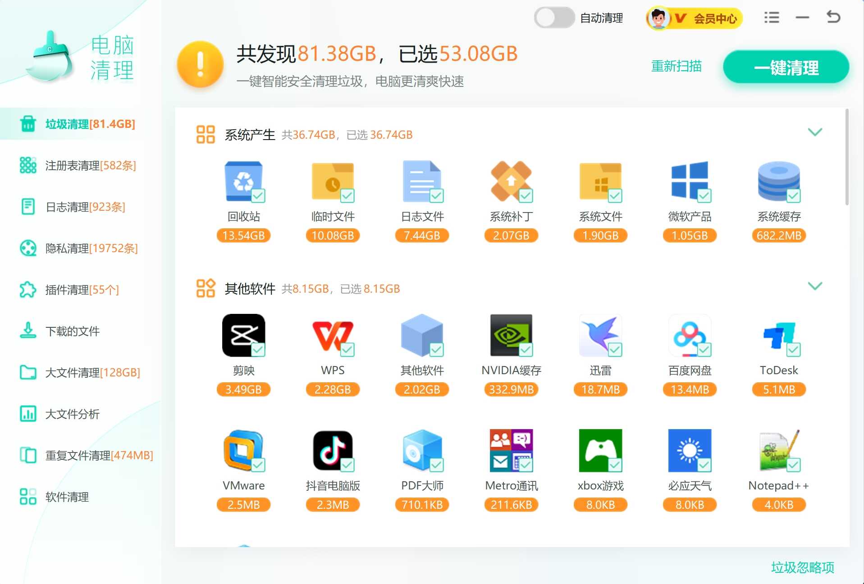
Task: Open 隐私清理[19752条] in sidebar
Action: (x=80, y=248)
